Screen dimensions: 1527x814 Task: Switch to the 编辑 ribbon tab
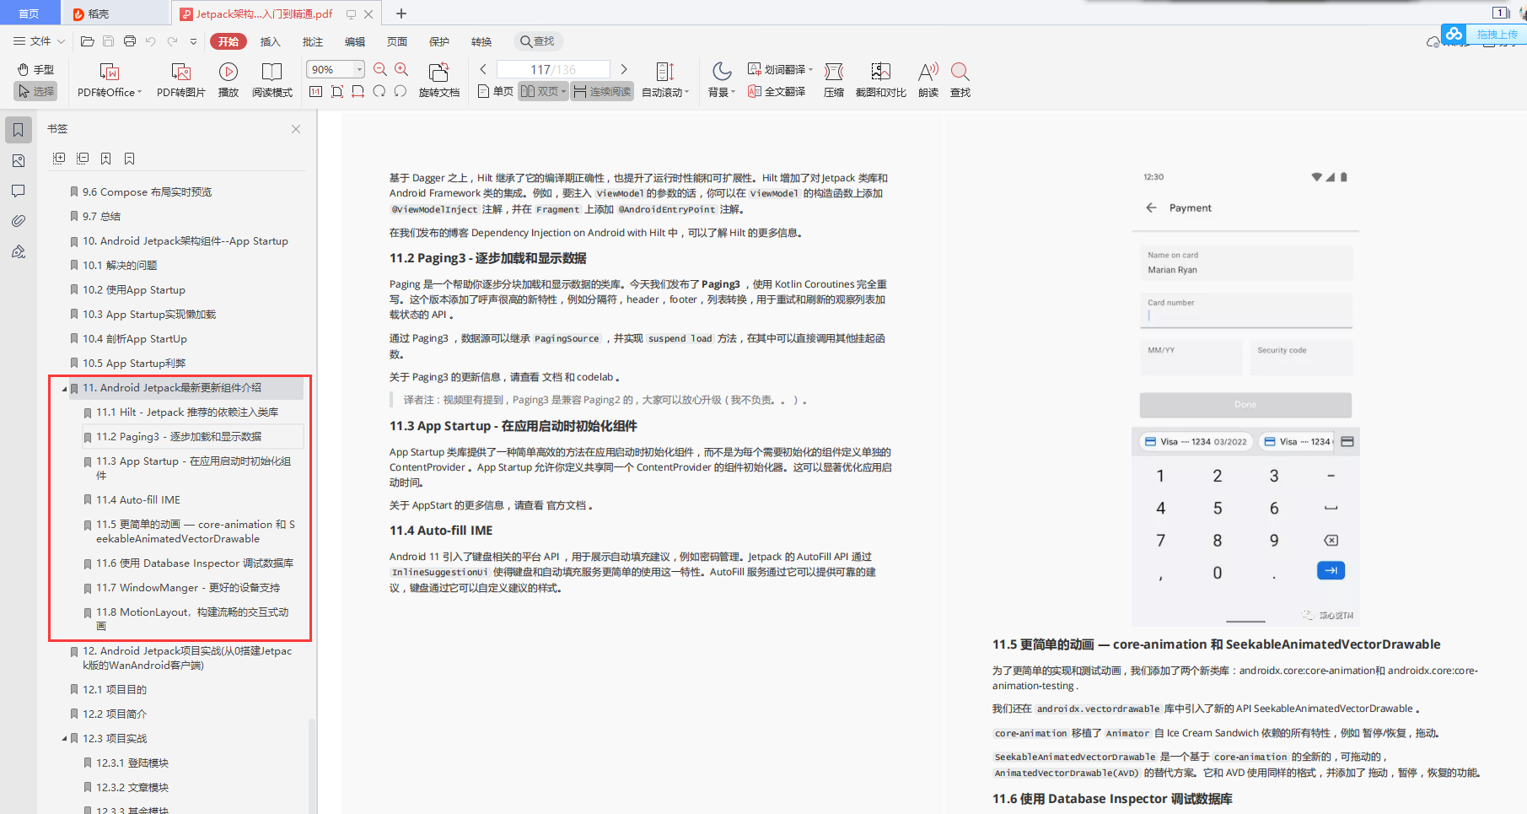point(355,41)
